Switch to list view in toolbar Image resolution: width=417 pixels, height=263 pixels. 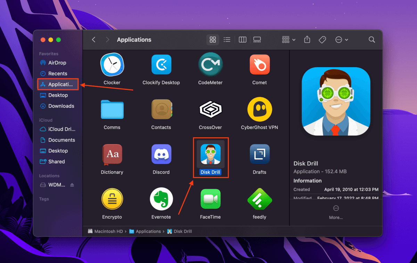[227, 40]
